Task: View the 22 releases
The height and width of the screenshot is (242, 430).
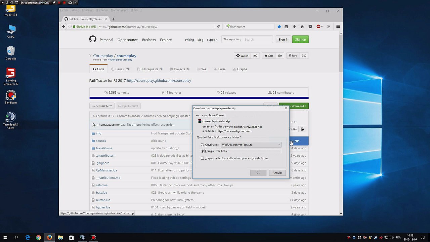Action: (x=226, y=92)
